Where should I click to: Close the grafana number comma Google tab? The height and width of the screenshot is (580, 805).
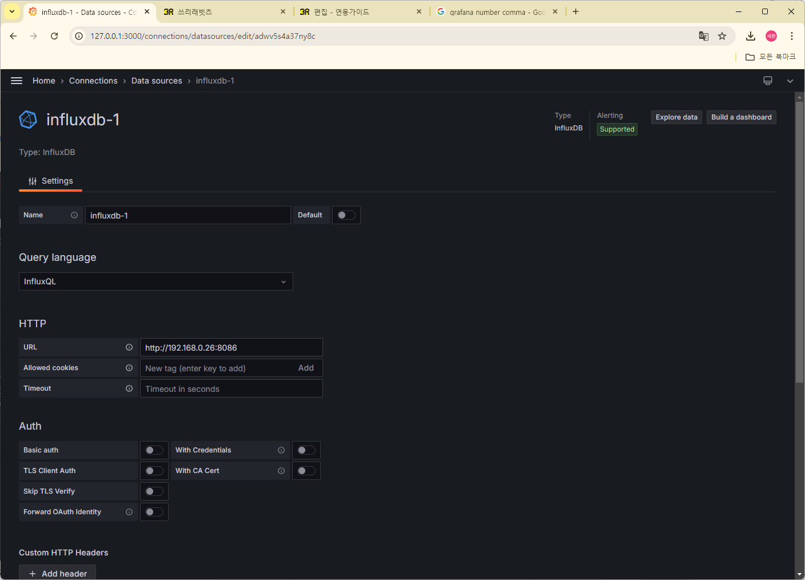point(555,11)
